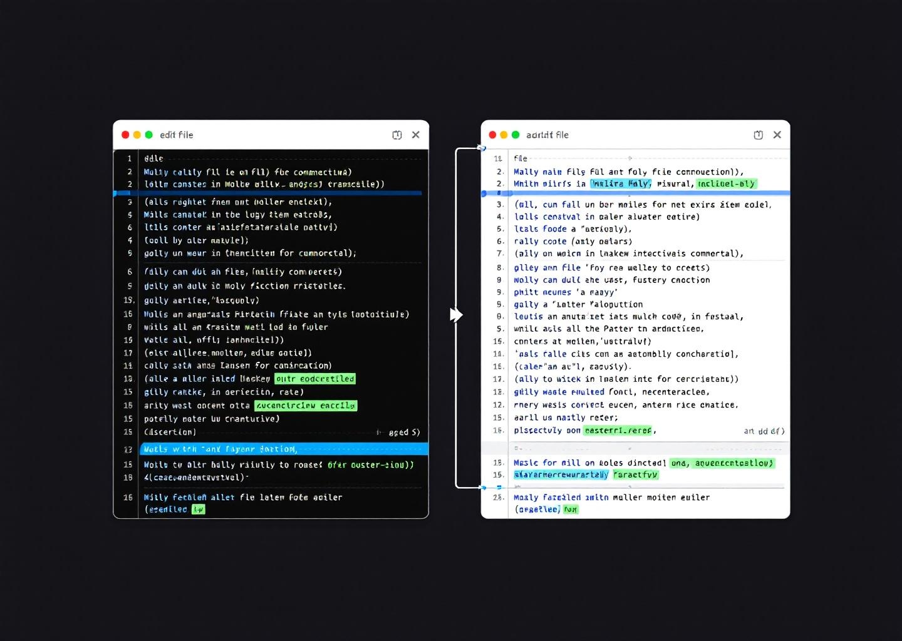The height and width of the screenshot is (641, 902).
Task: Toggle the blue marker on edit file's left edge
Action: click(x=115, y=193)
